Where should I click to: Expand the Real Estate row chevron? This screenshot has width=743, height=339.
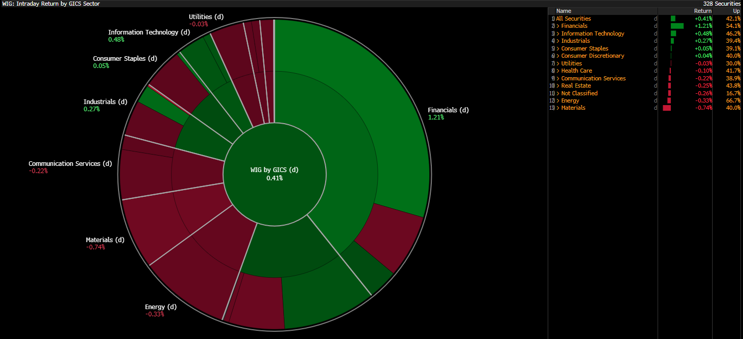(x=558, y=86)
